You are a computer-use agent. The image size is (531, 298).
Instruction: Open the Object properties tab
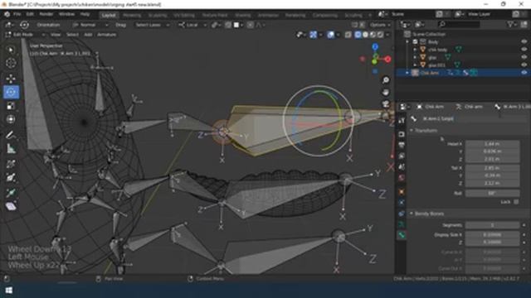pyautogui.click(x=402, y=191)
